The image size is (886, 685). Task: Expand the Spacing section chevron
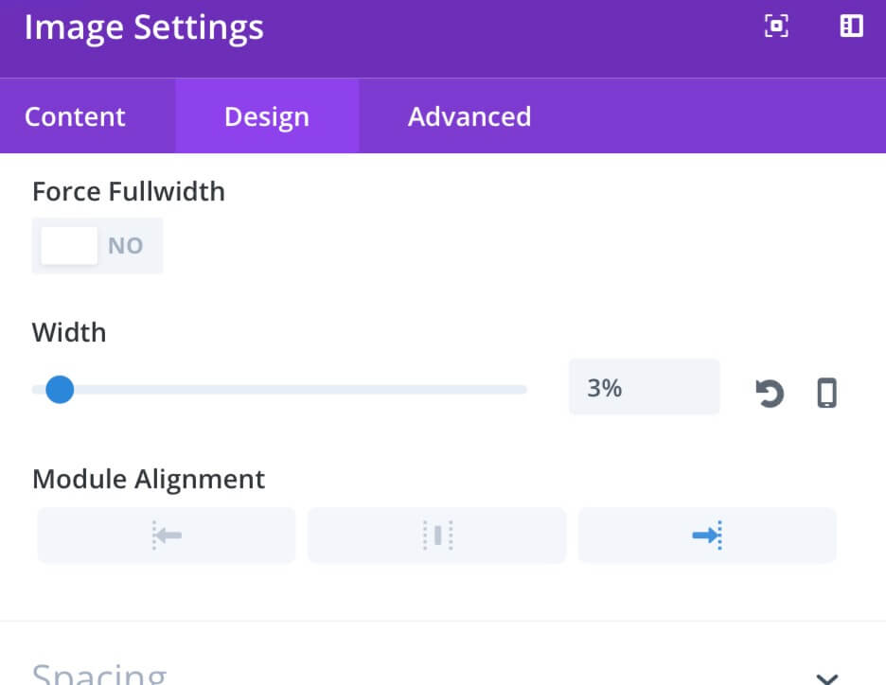point(827,677)
